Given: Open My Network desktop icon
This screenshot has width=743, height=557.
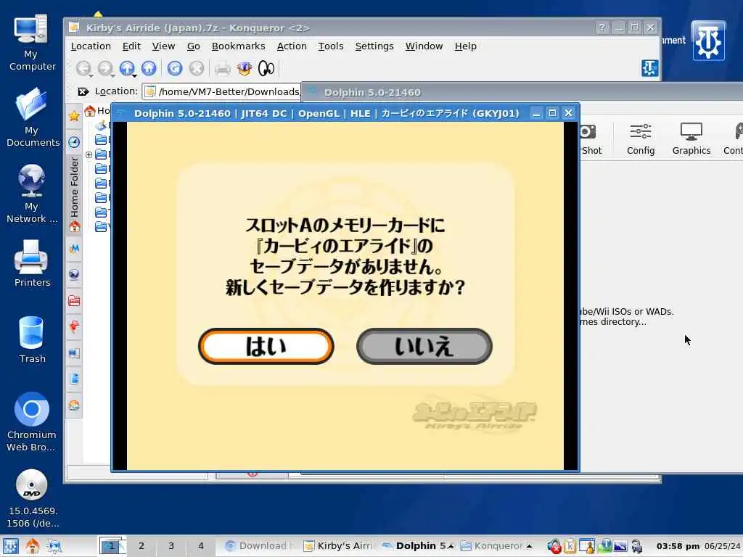Looking at the screenshot, I should click(x=32, y=194).
